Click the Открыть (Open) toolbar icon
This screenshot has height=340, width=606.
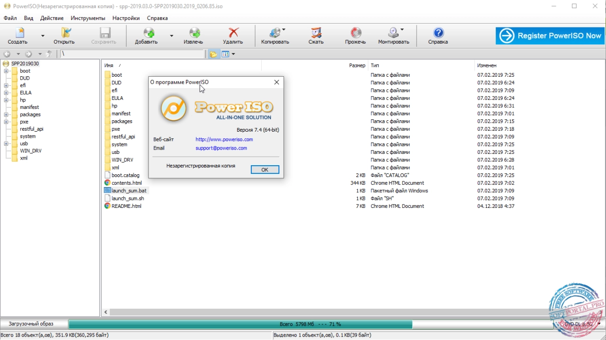click(64, 36)
